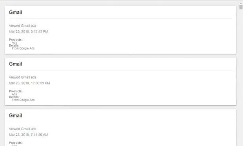
Task: Click the Products label in the 12:06:59 PM card
Action: (x=16, y=91)
